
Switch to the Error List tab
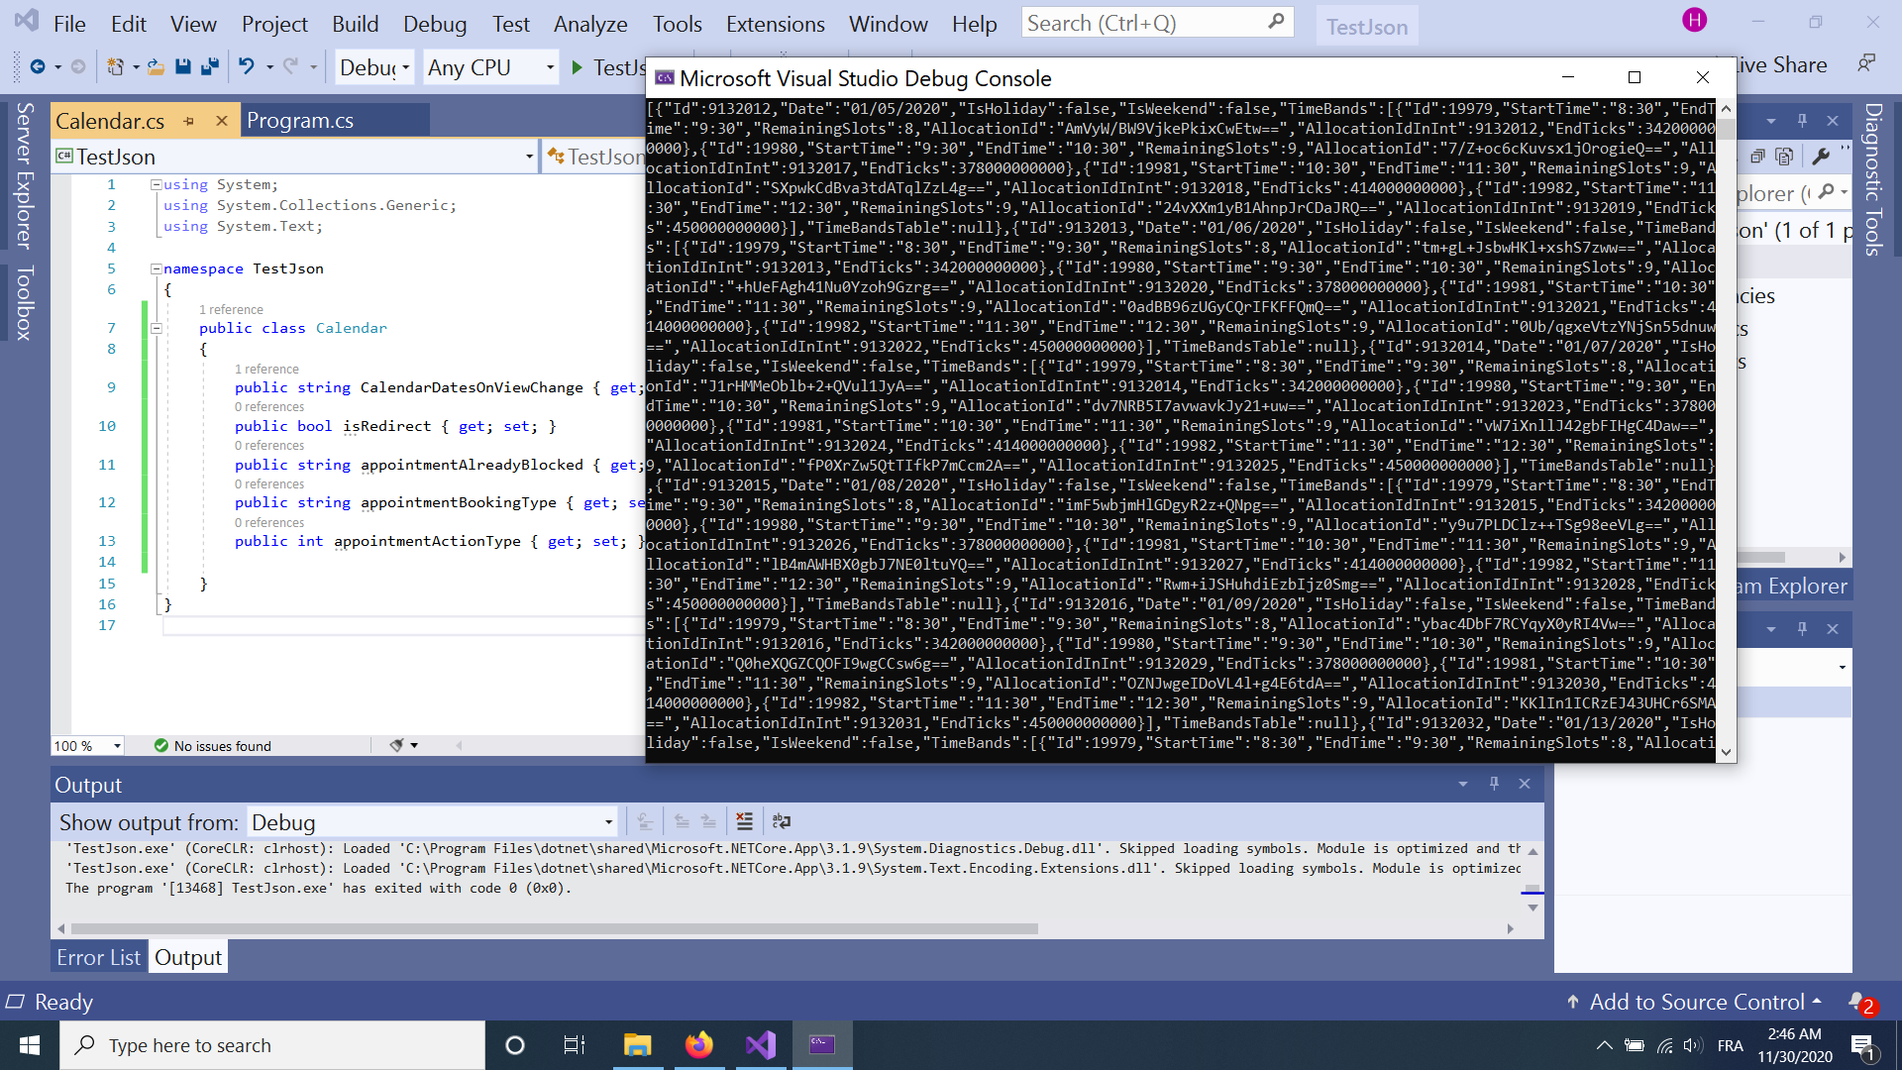coord(98,957)
